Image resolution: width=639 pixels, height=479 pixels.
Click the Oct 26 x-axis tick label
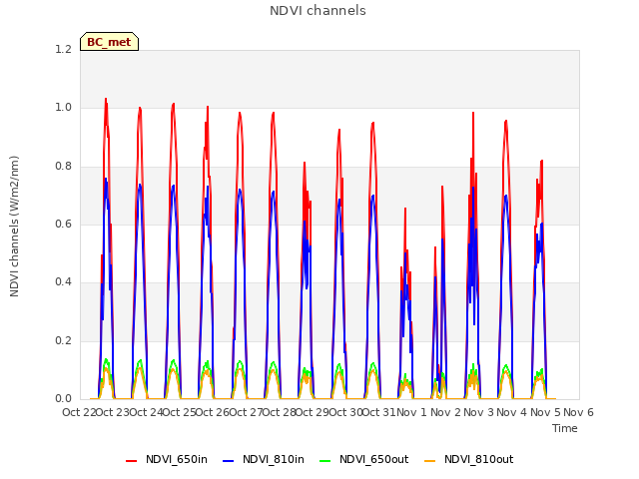click(213, 412)
